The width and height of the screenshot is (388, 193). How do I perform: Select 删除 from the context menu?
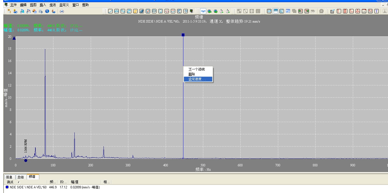point(192,74)
